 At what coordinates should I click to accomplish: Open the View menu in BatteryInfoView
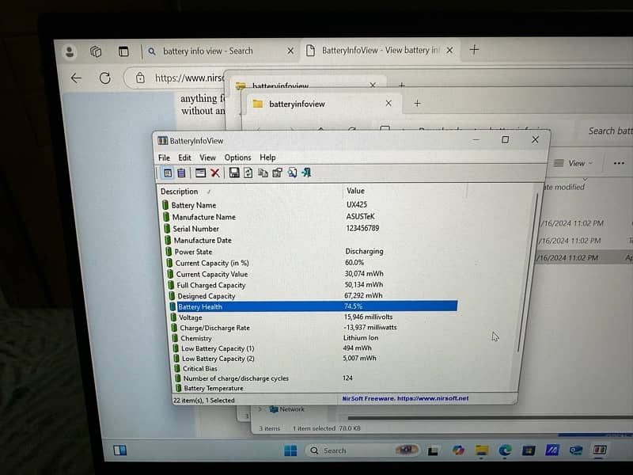(x=207, y=158)
